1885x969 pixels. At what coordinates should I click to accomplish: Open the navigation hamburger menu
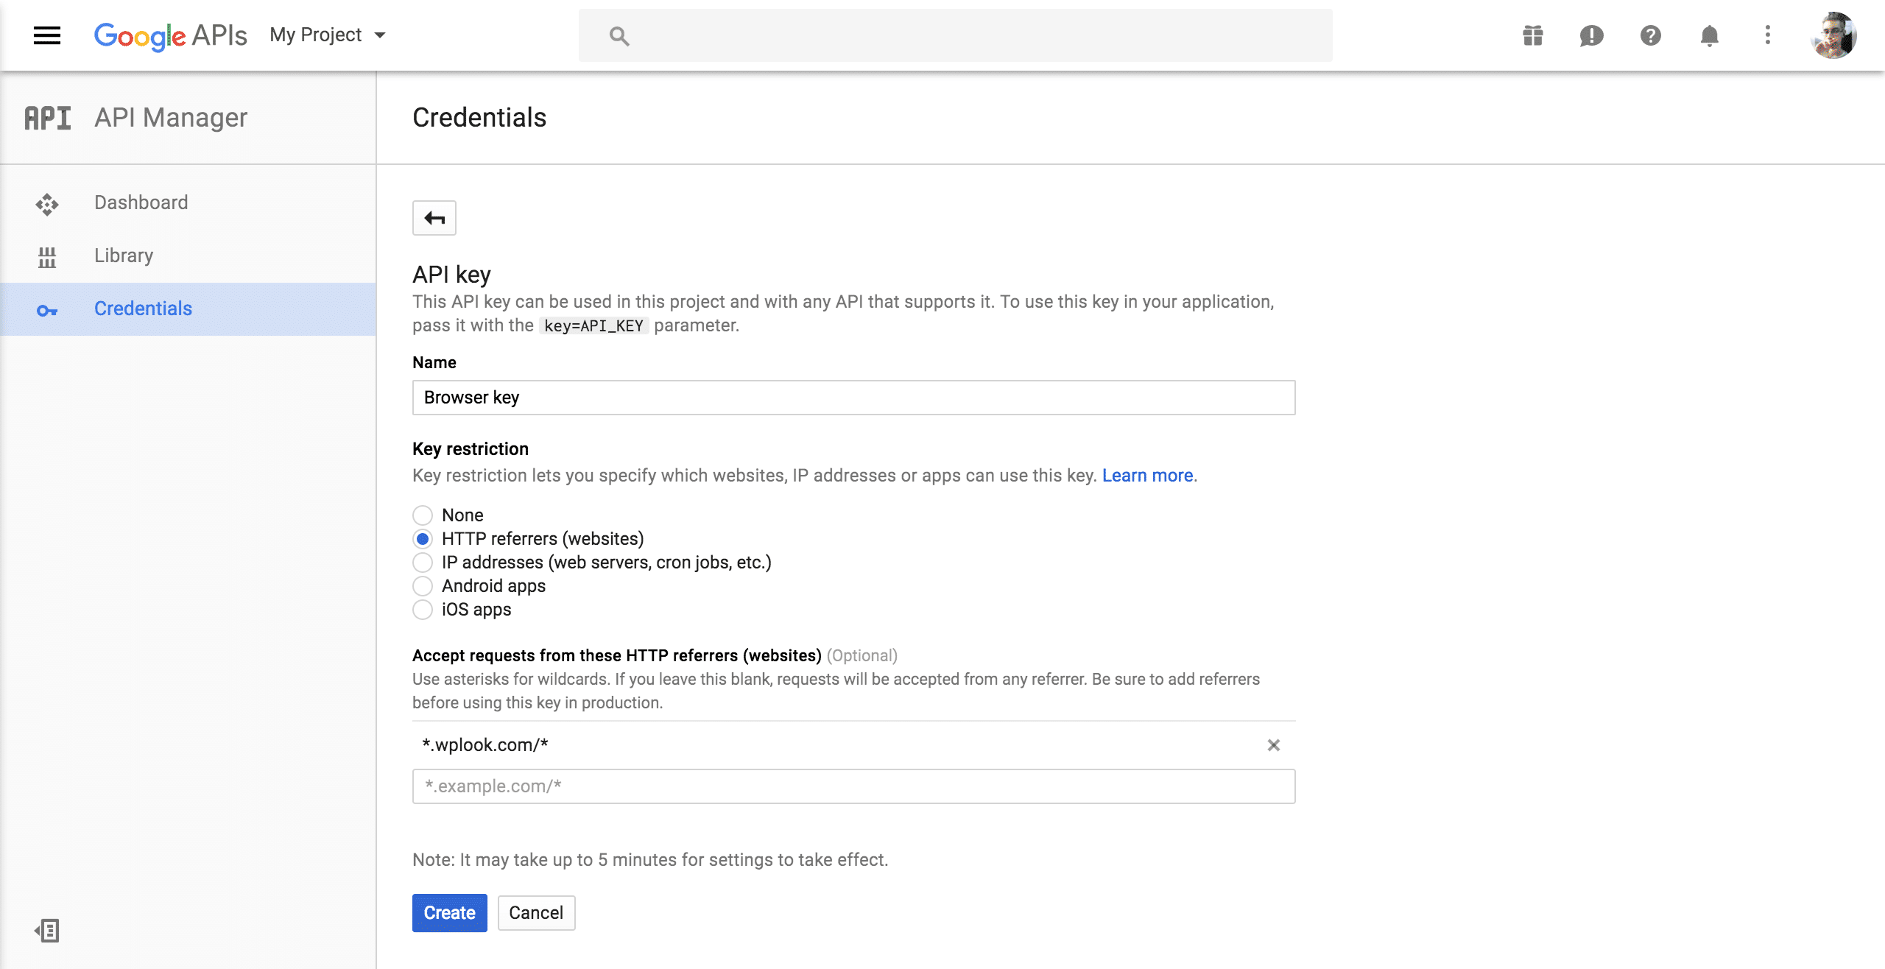[x=47, y=35]
